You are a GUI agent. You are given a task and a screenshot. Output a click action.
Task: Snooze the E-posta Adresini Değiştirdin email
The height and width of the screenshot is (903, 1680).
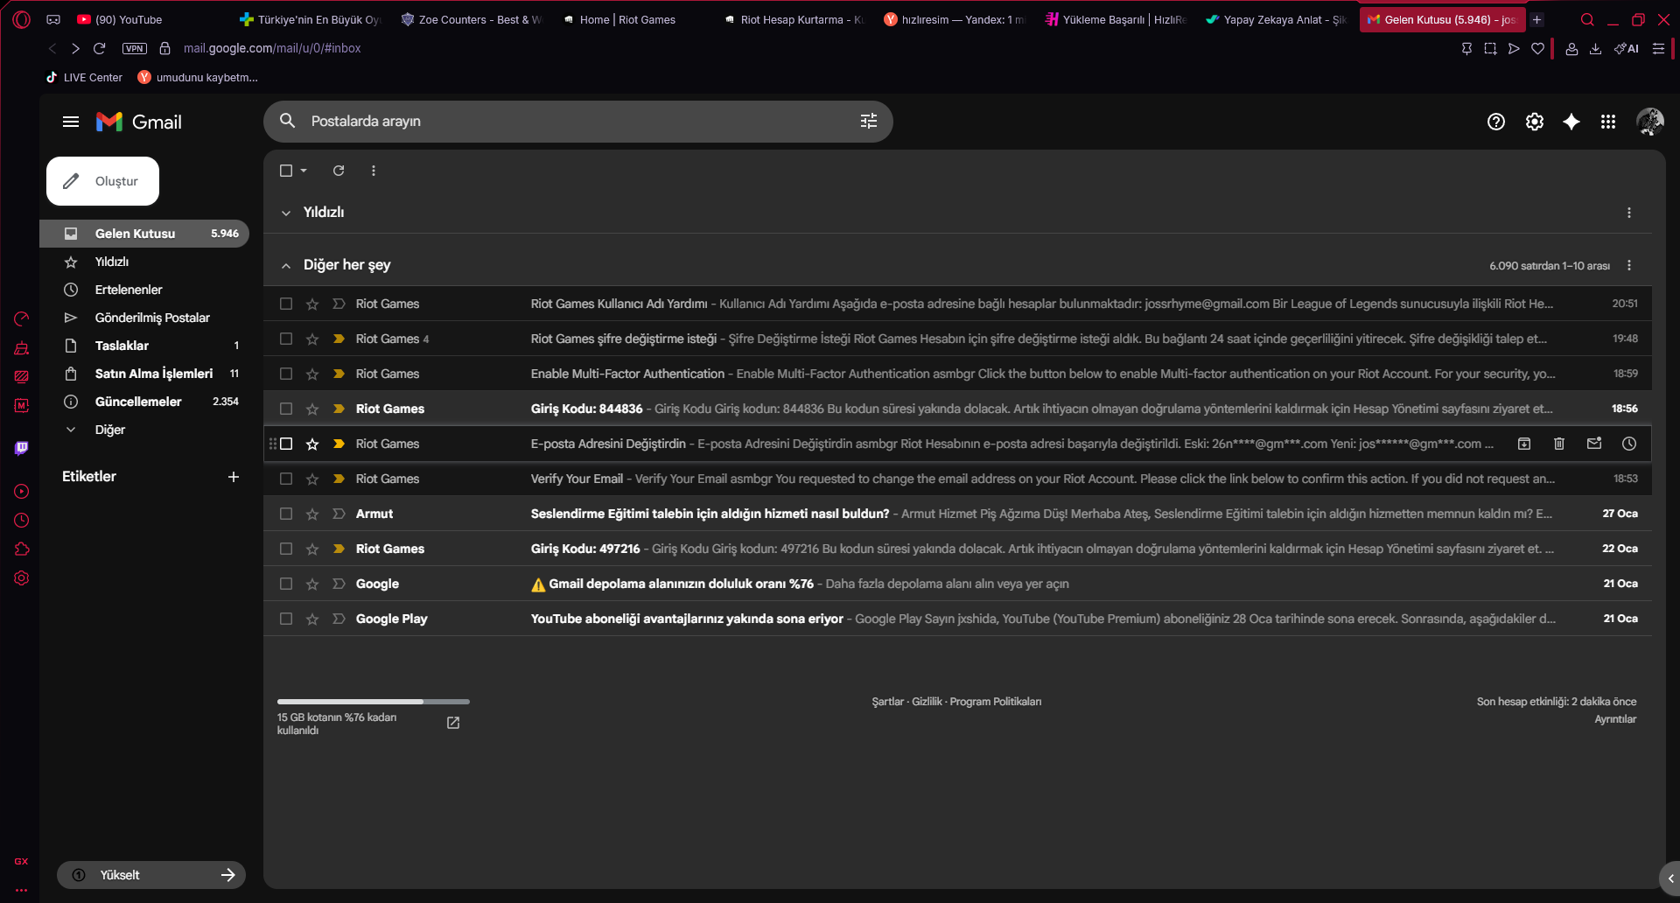[1629, 444]
